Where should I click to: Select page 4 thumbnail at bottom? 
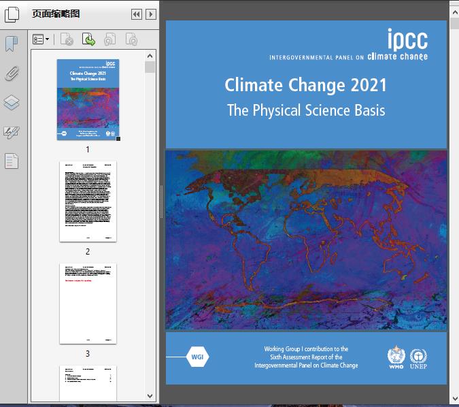click(x=88, y=383)
